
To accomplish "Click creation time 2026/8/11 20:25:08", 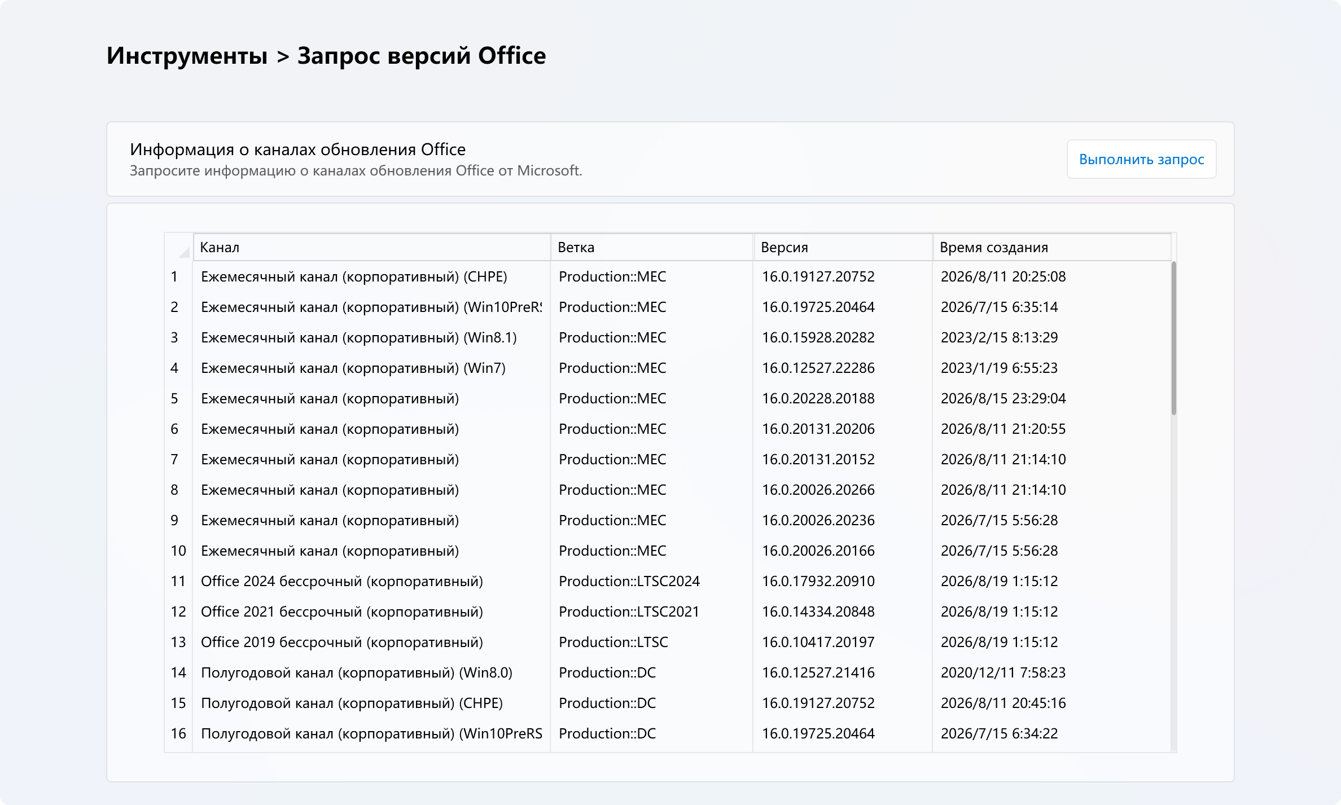I will pos(1052,276).
